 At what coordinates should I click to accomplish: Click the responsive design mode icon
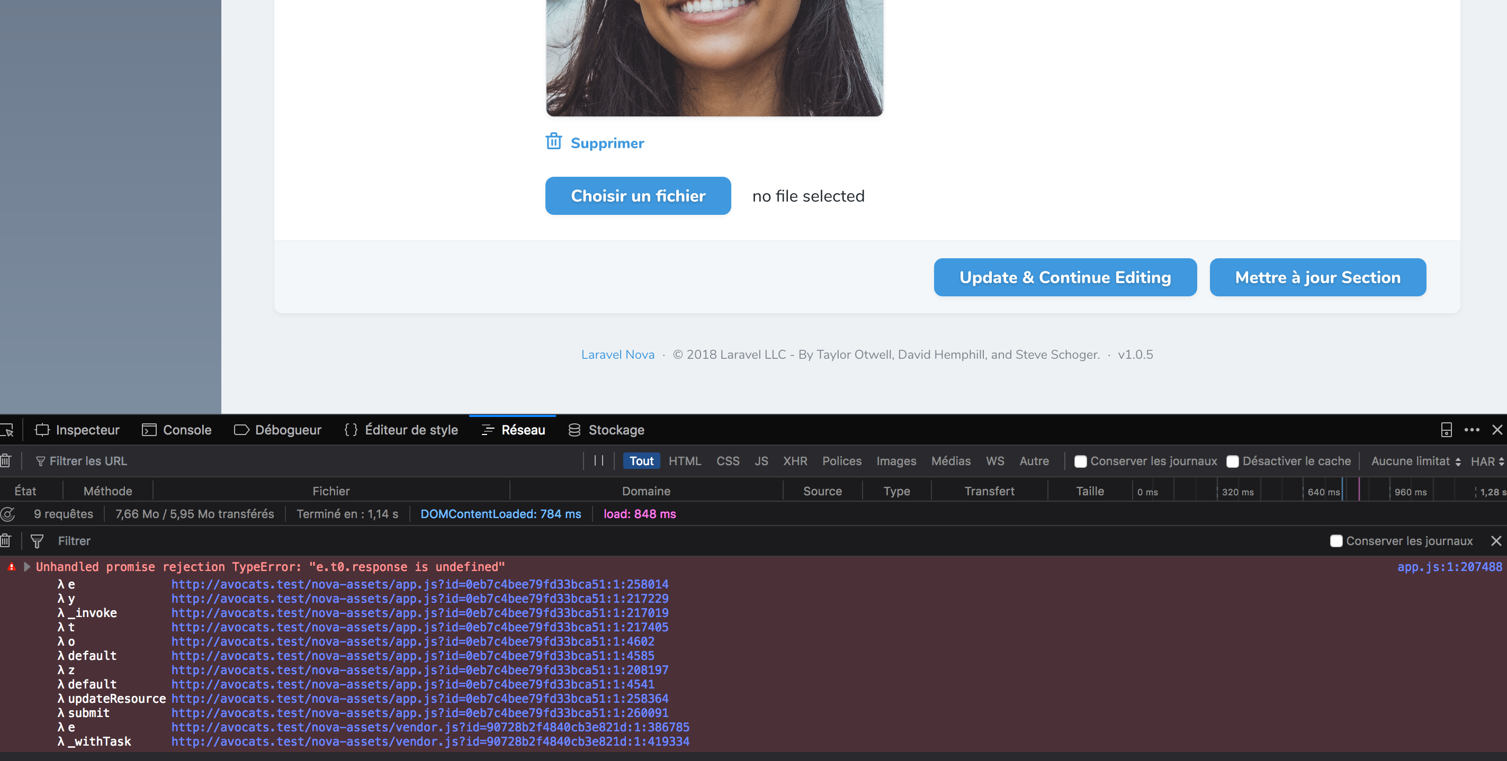pyautogui.click(x=1446, y=430)
